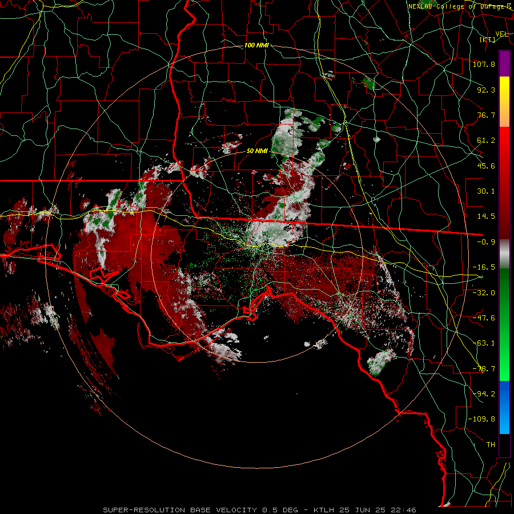Select the -109.8 value on velocity scale
The image size is (514, 514).
tap(481, 419)
